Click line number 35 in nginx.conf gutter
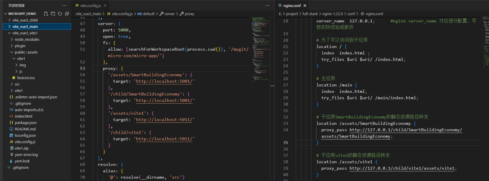This screenshot has height=181, width=489. [286, 143]
